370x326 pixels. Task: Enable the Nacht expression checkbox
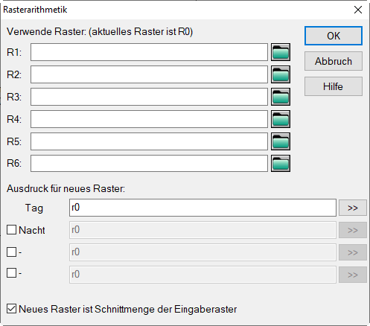(11, 230)
